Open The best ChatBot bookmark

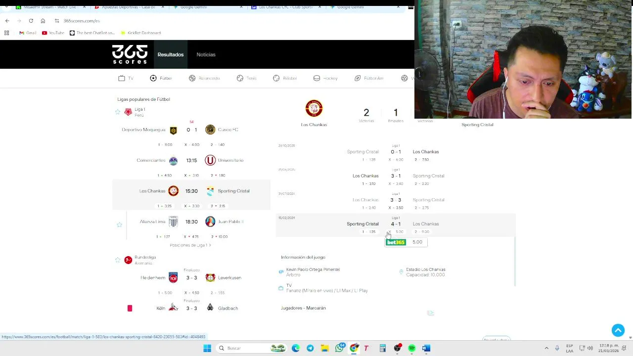tap(92, 33)
